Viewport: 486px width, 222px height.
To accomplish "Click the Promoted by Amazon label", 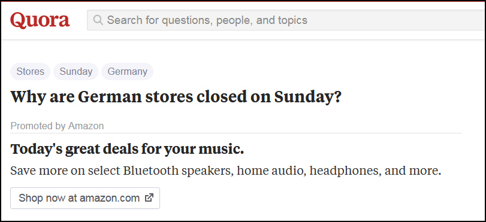I will pos(57,126).
